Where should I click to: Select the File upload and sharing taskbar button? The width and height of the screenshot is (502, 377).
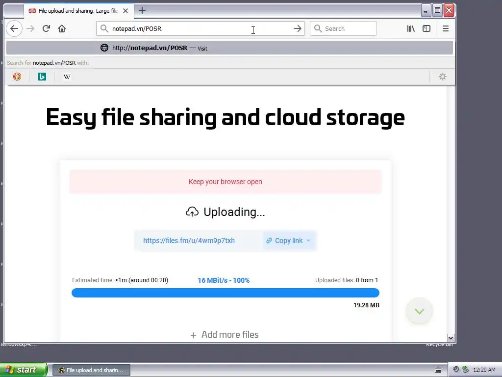91,370
